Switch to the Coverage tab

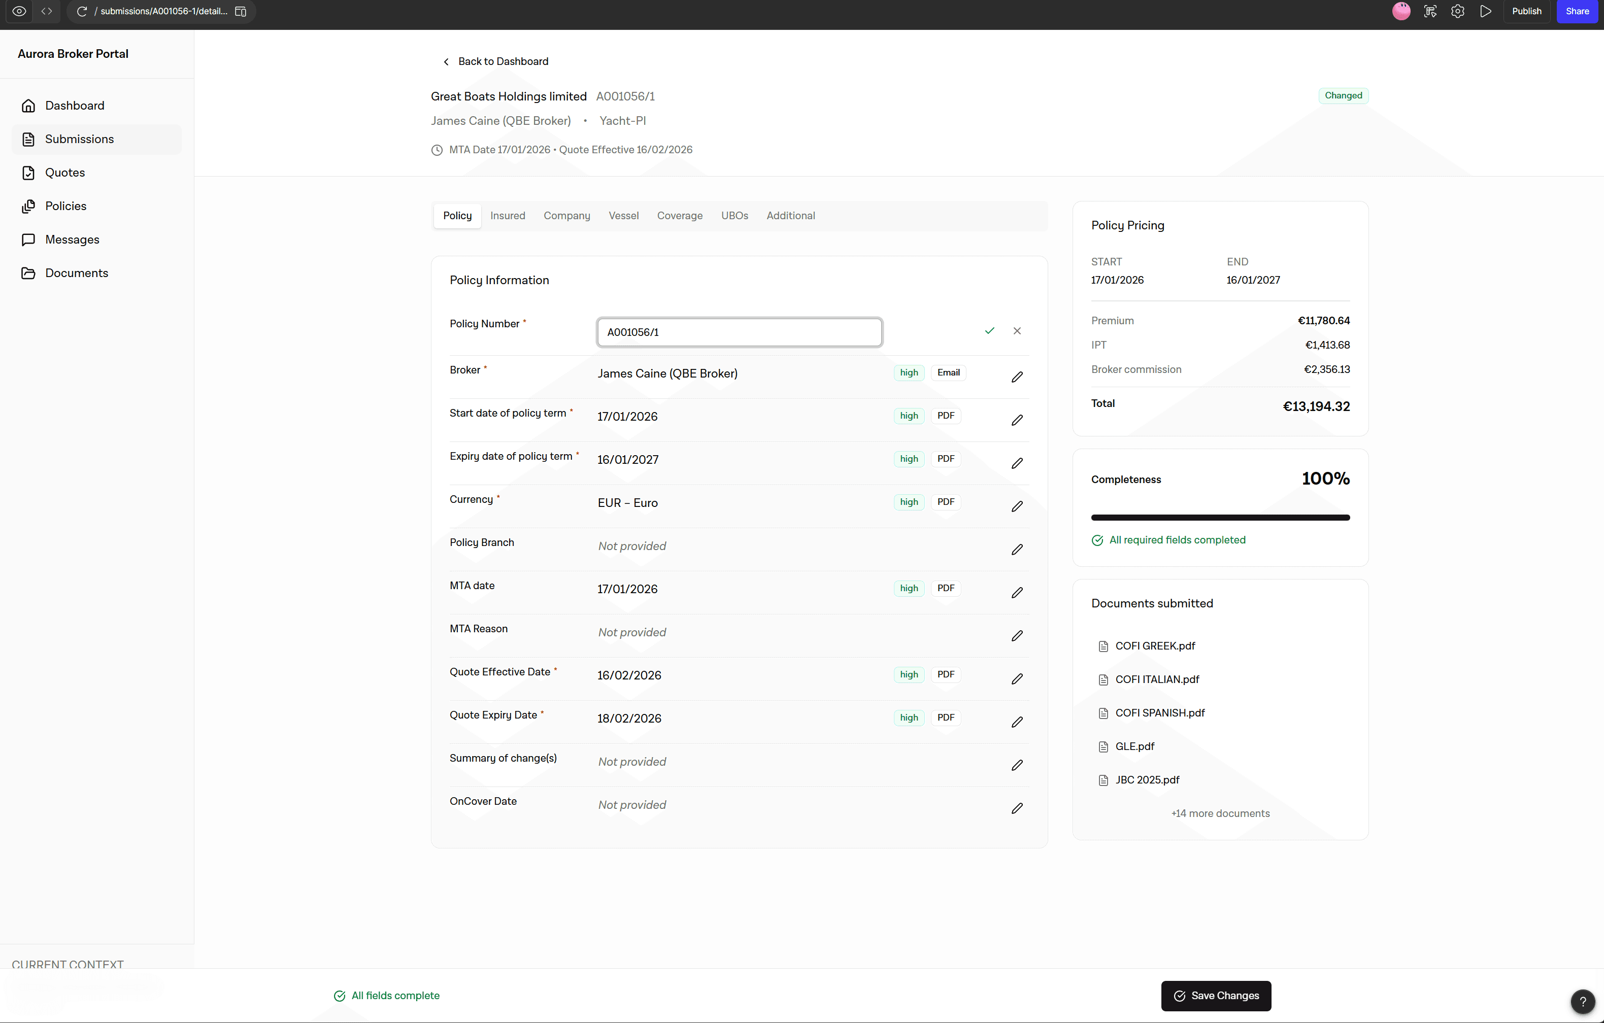point(680,216)
